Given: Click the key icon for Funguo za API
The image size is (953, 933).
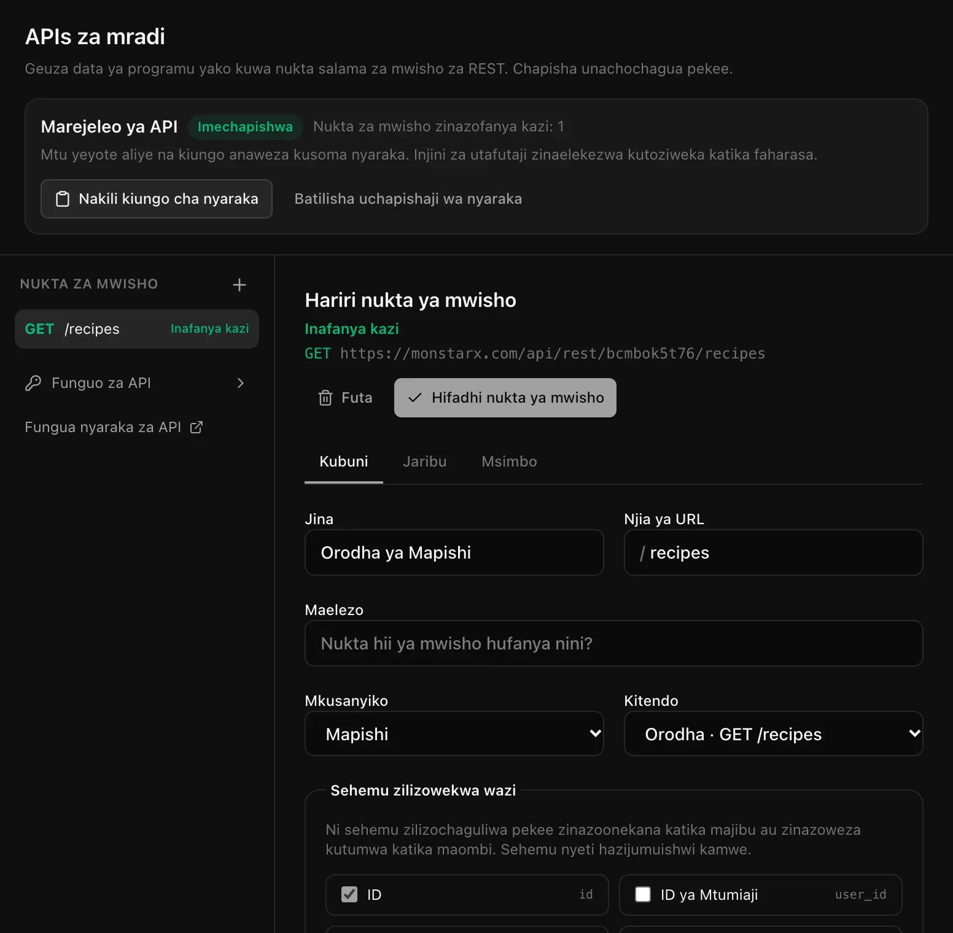Looking at the screenshot, I should 33,383.
